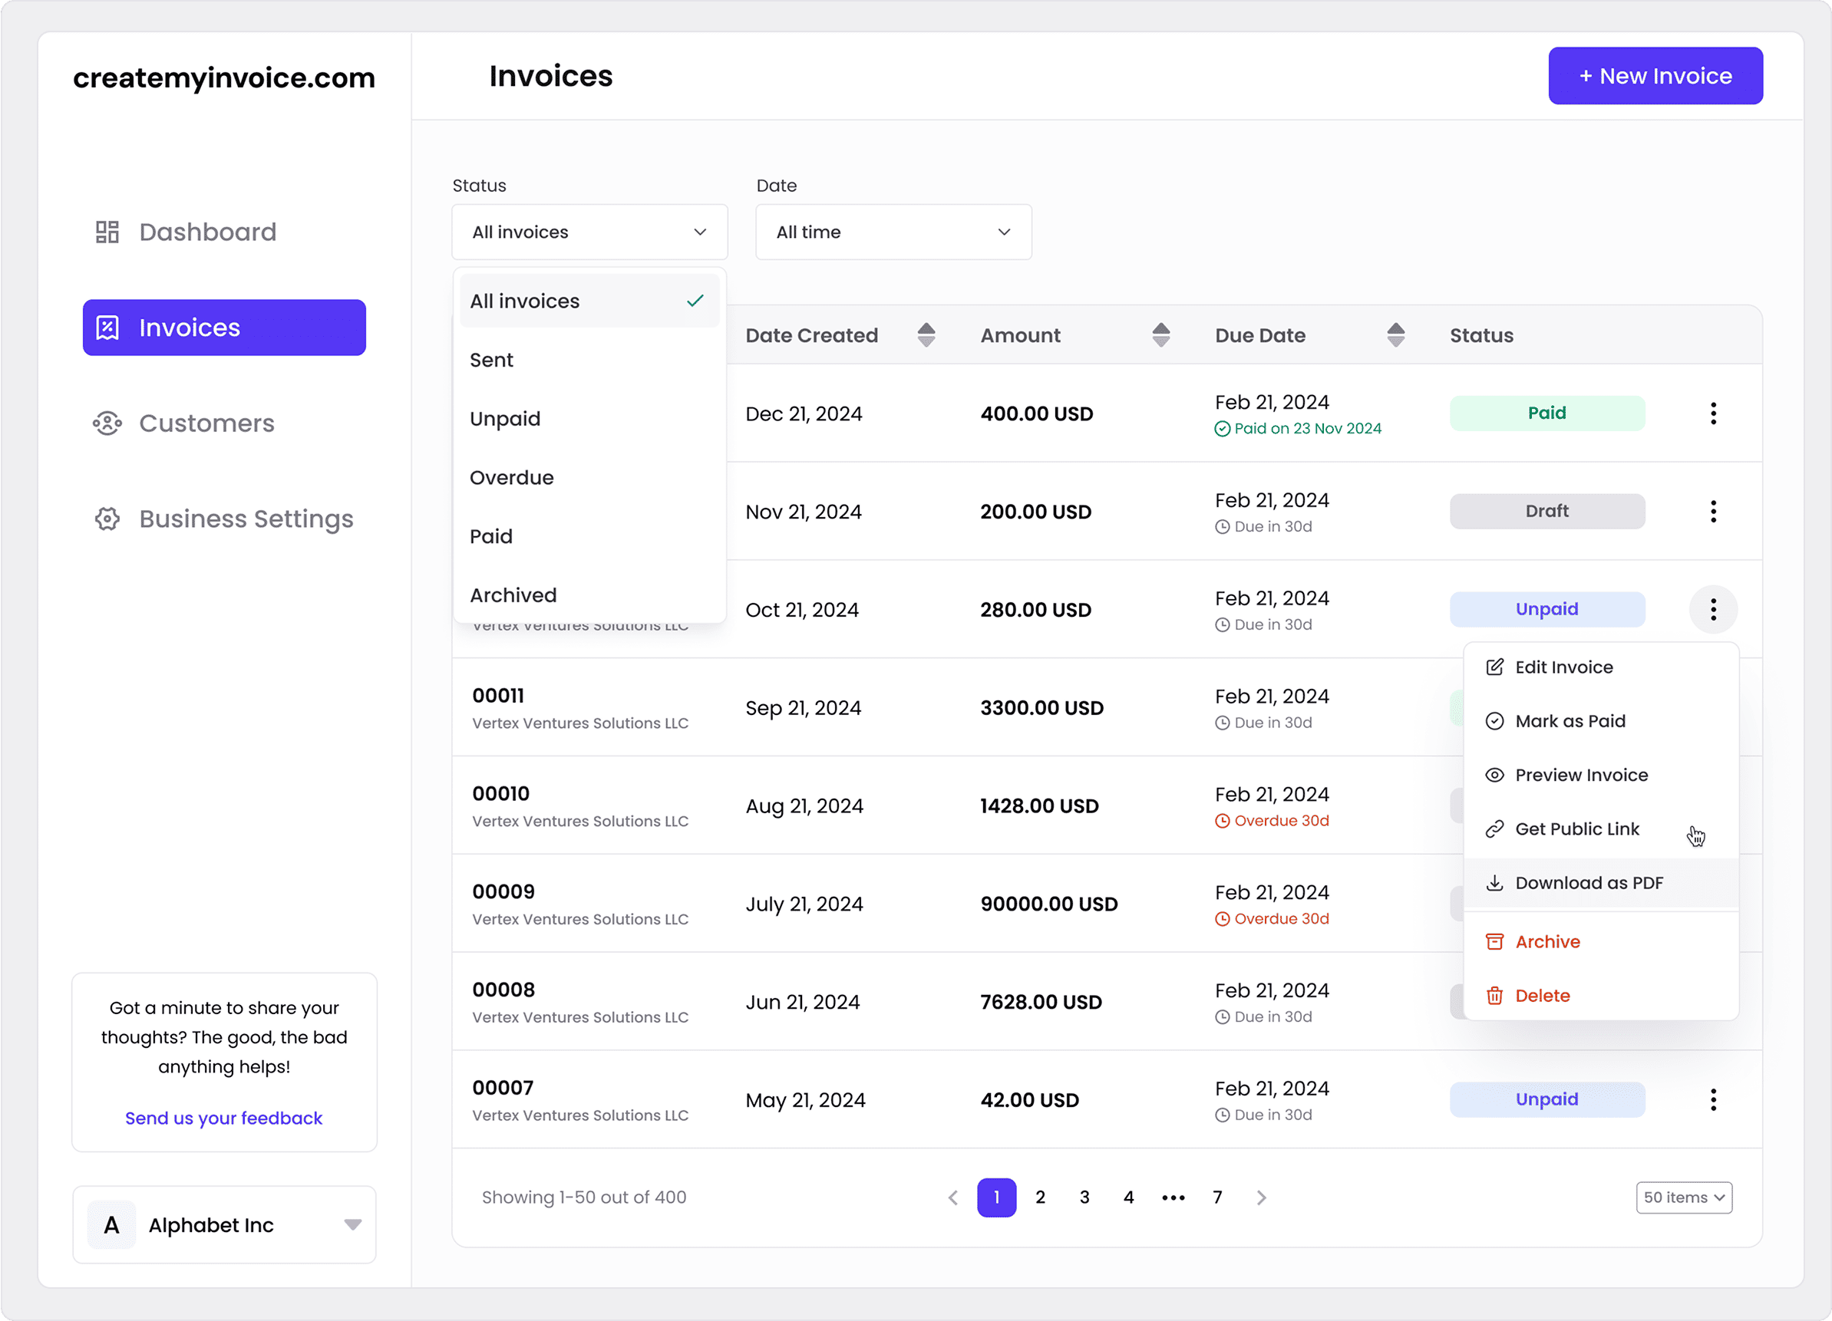The height and width of the screenshot is (1321, 1832).
Task: Click the Business Settings gear icon
Action: coord(107,519)
